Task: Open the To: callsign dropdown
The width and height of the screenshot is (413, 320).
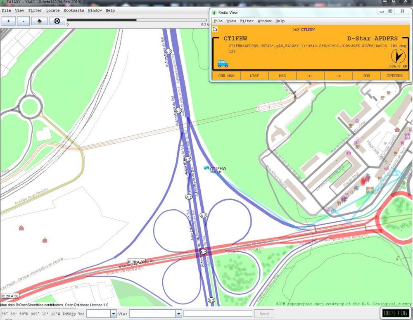Action: click(x=114, y=314)
